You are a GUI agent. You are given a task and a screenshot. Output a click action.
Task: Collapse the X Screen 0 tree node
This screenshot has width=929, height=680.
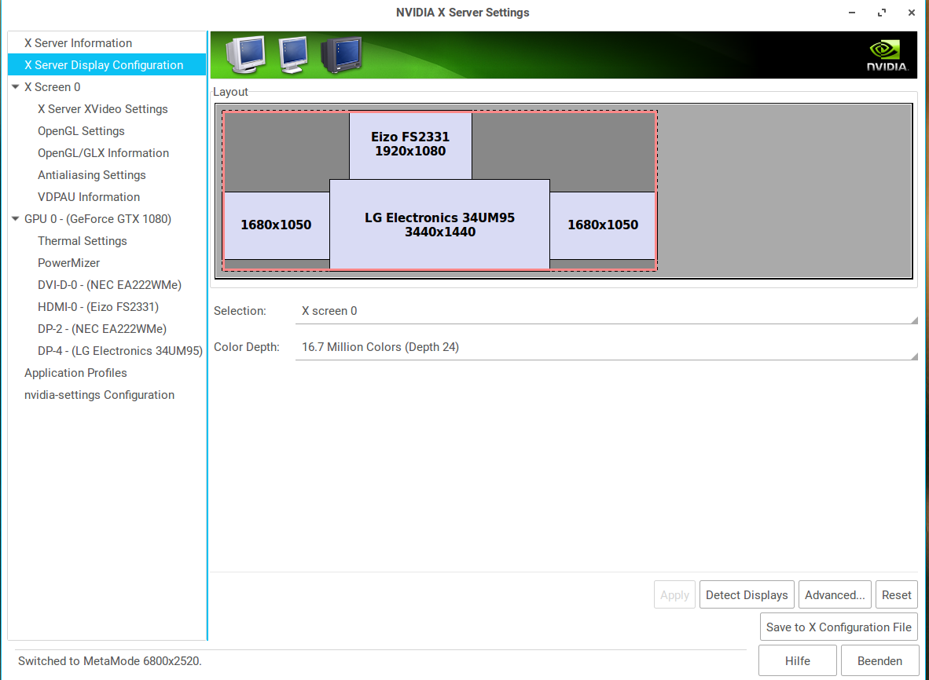tap(16, 87)
